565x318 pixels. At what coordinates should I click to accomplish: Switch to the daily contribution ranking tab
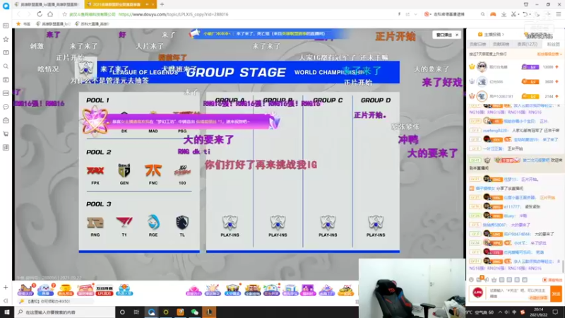[478, 44]
